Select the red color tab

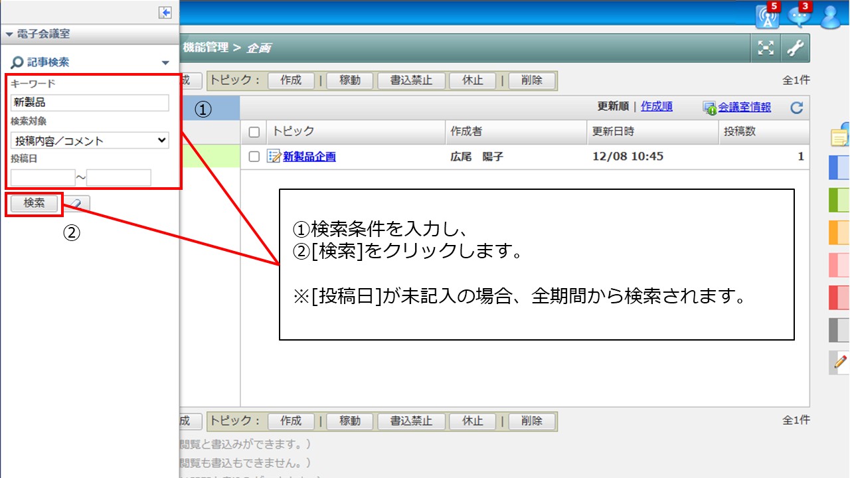tap(839, 297)
